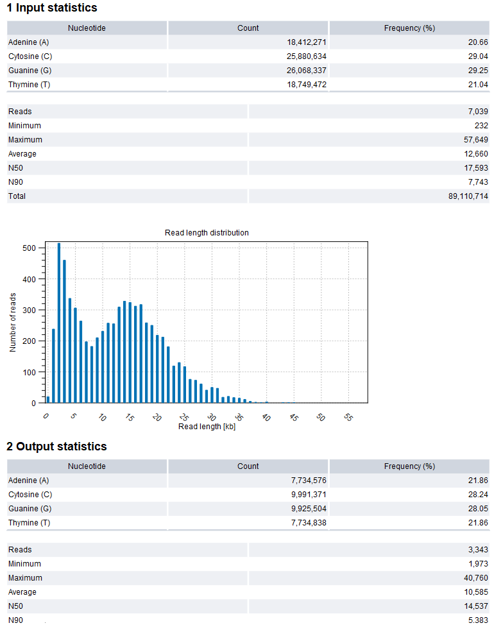Click the "1 Input statistics" heading
This screenshot has width=494, height=630.
[x=52, y=8]
